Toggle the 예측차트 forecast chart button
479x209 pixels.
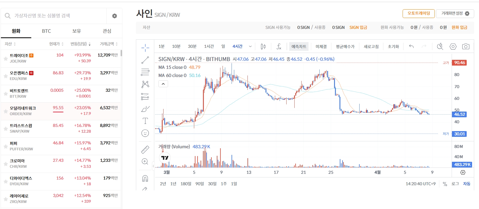click(299, 46)
